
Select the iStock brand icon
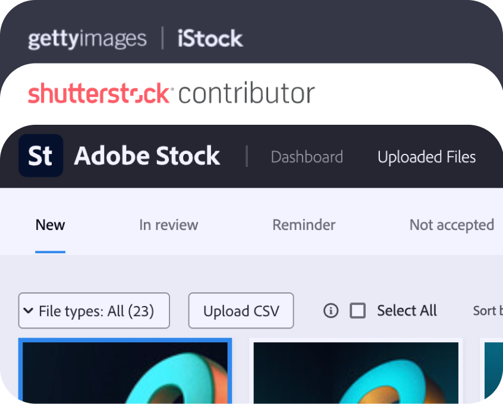(x=209, y=38)
